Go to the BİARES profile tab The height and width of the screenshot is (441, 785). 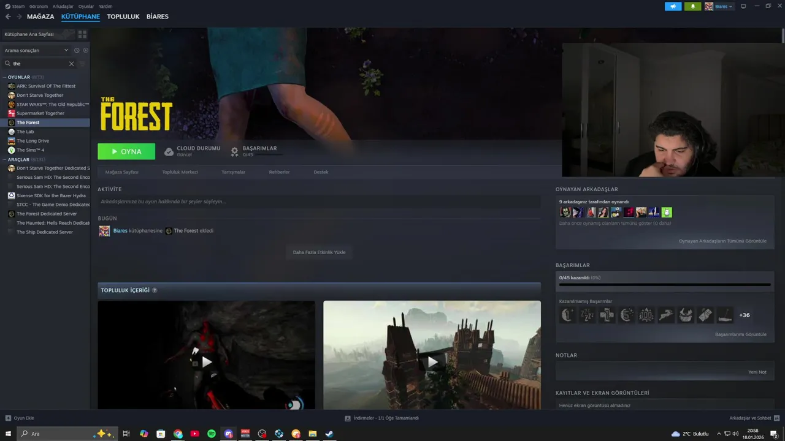(158, 17)
